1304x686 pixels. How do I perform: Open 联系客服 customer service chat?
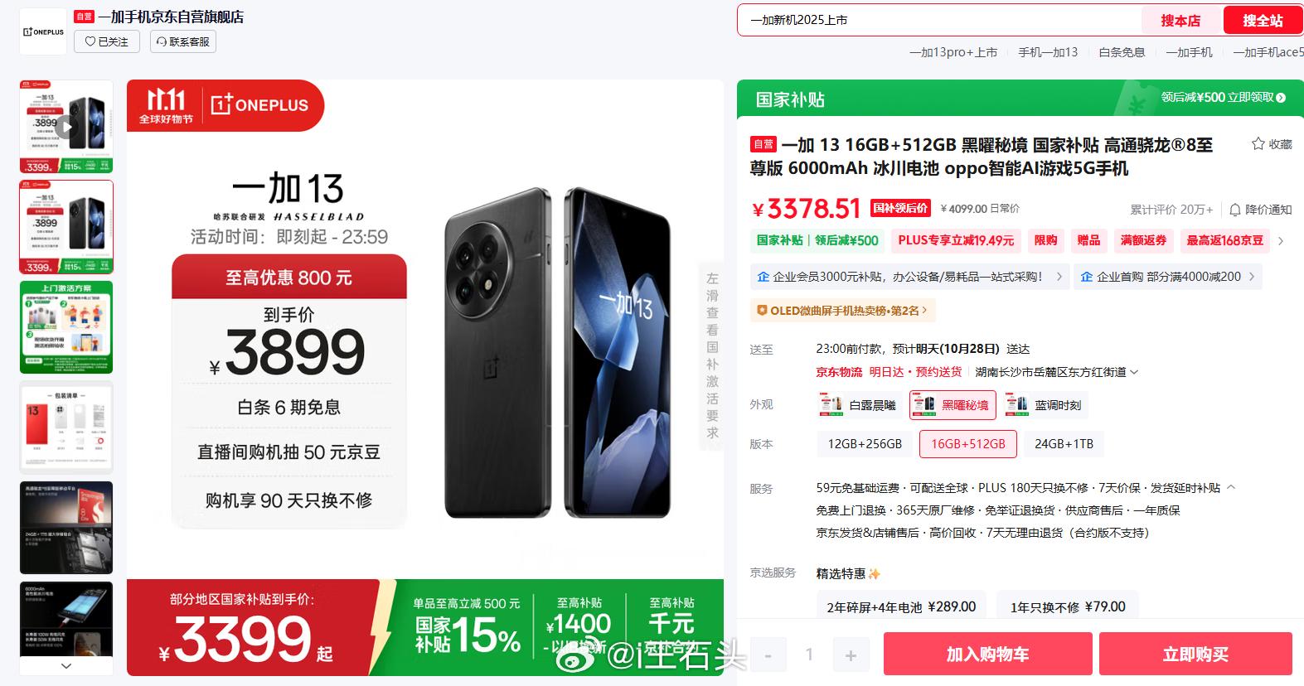(x=182, y=41)
